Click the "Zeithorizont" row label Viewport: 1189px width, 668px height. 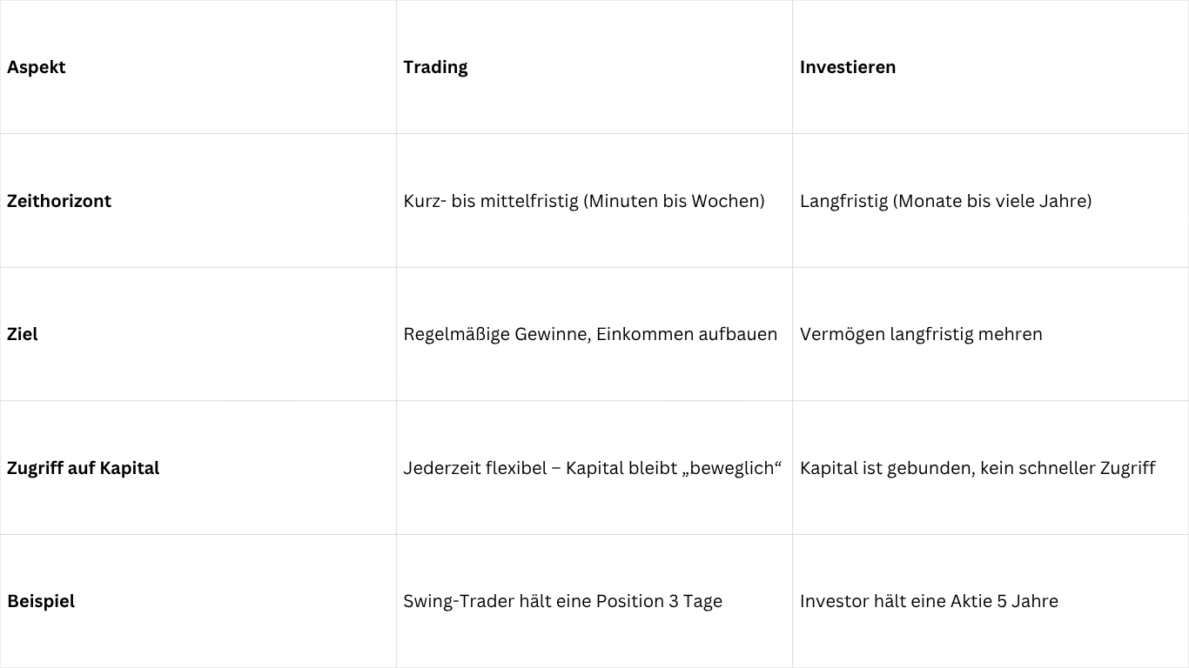pyautogui.click(x=59, y=201)
